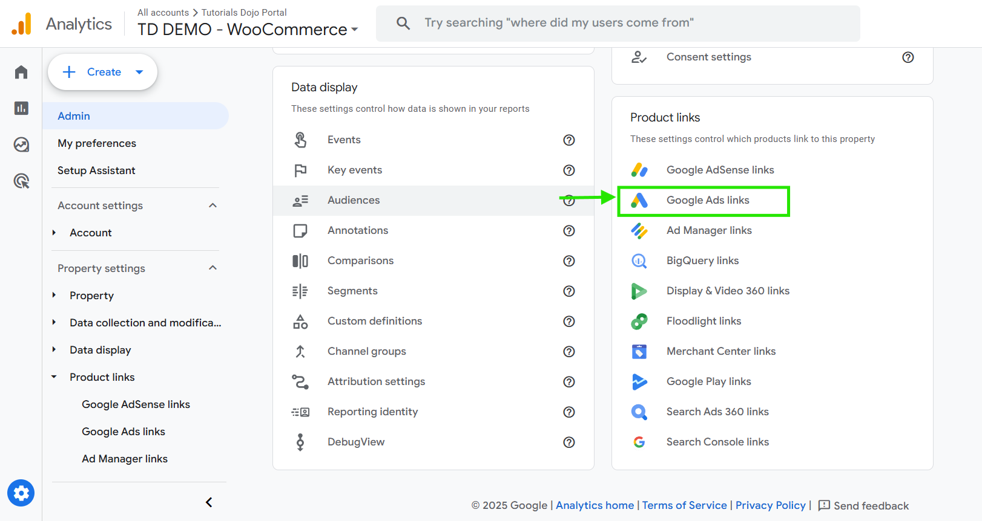Collapse the Product links tree item
This screenshot has width=982, height=521.
point(54,377)
